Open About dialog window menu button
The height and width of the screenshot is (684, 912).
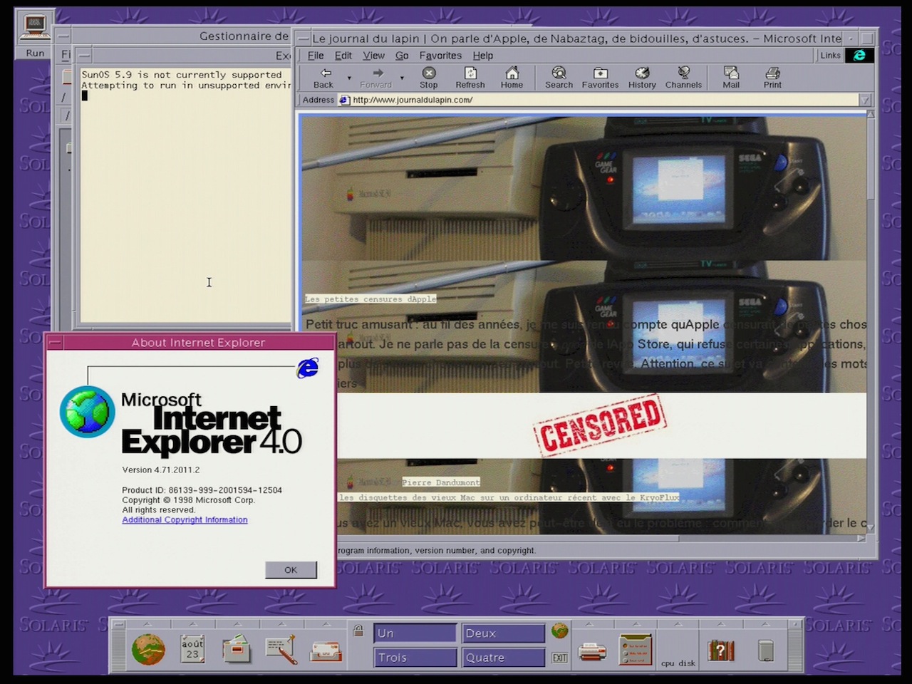(56, 343)
